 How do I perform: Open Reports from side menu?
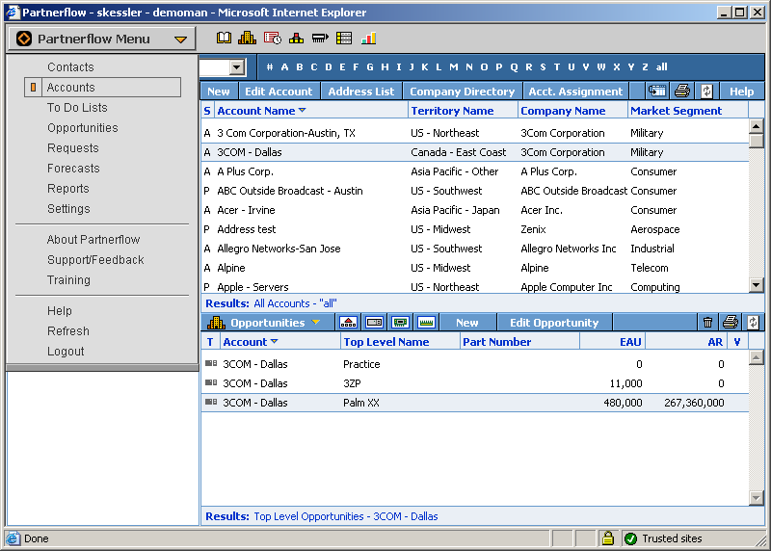click(67, 188)
